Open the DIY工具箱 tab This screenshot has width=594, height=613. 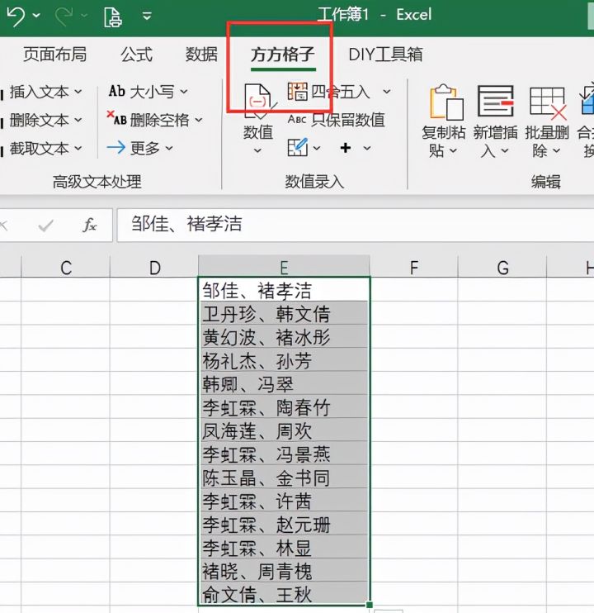click(x=385, y=54)
